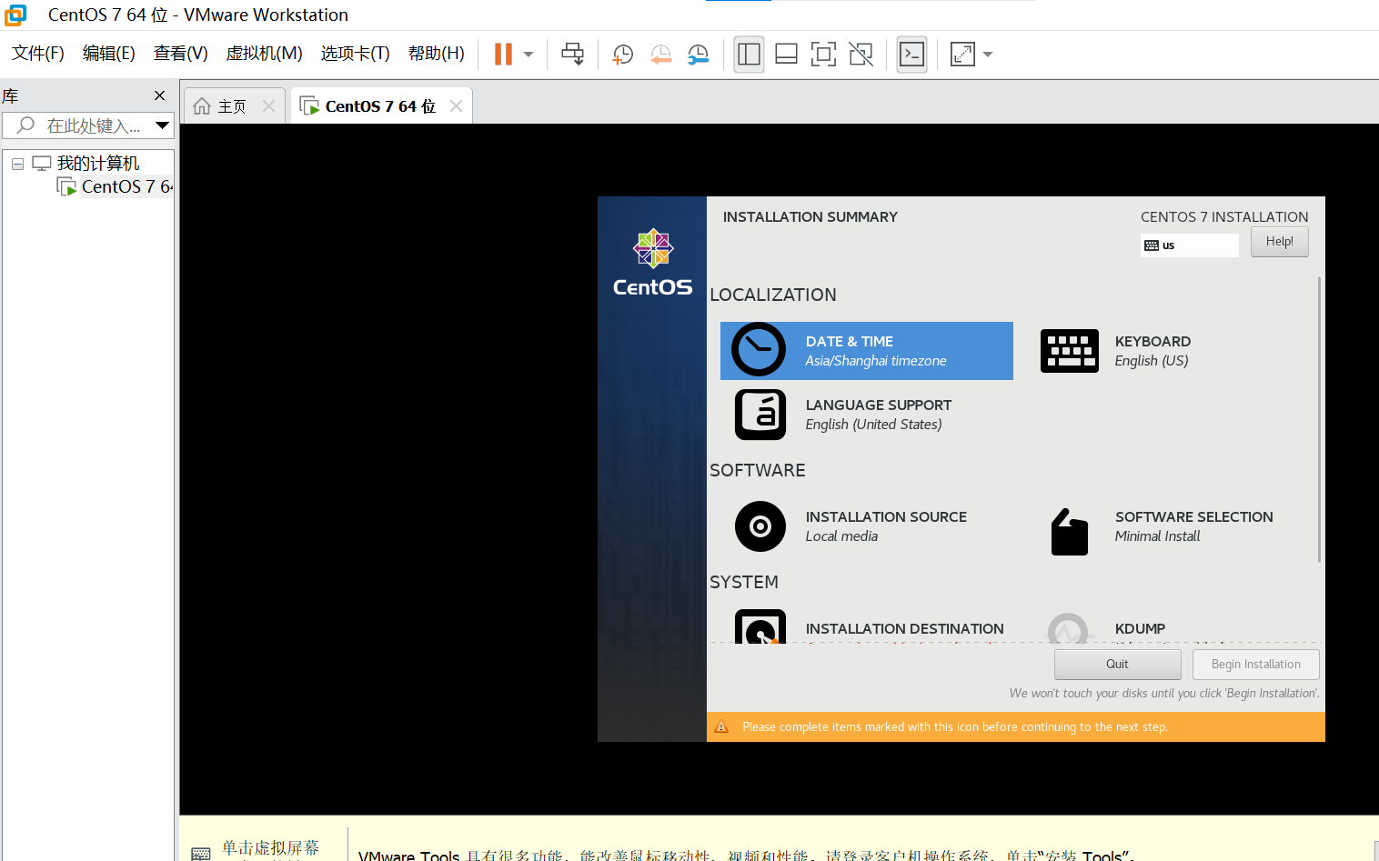This screenshot has width=1379, height=861.
Task: Open the Keyboard layout settings
Action: (x=1115, y=351)
